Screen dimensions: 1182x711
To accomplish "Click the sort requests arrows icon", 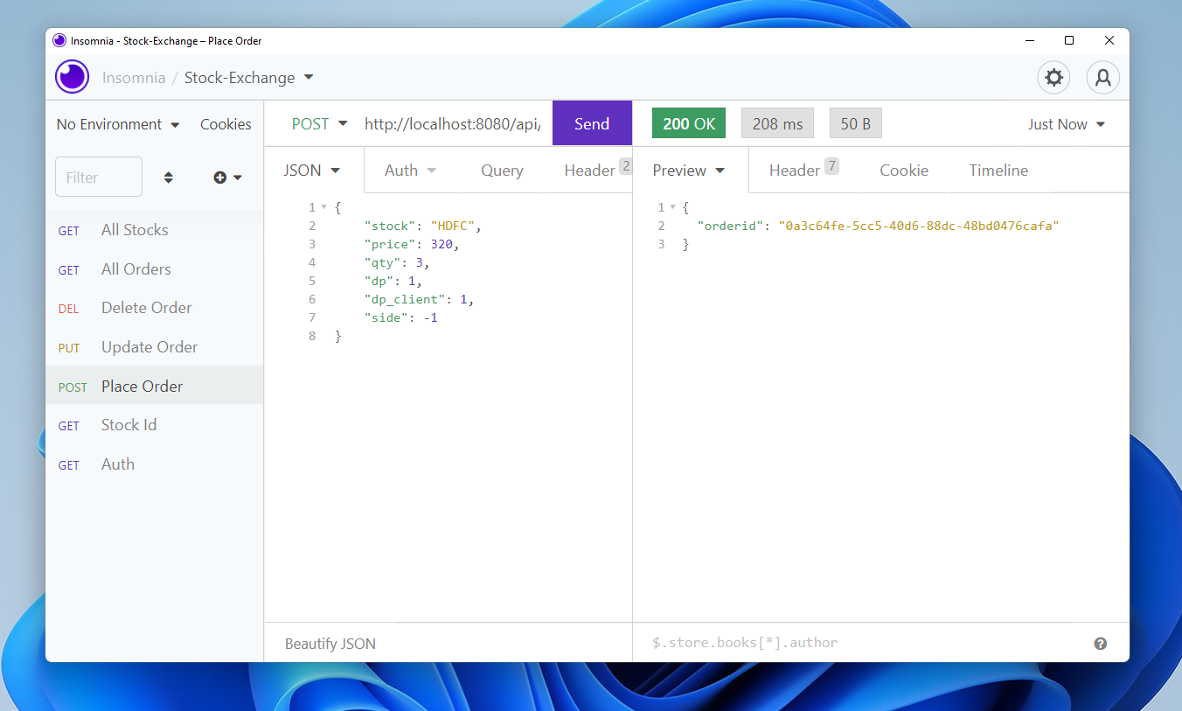I will 169,178.
